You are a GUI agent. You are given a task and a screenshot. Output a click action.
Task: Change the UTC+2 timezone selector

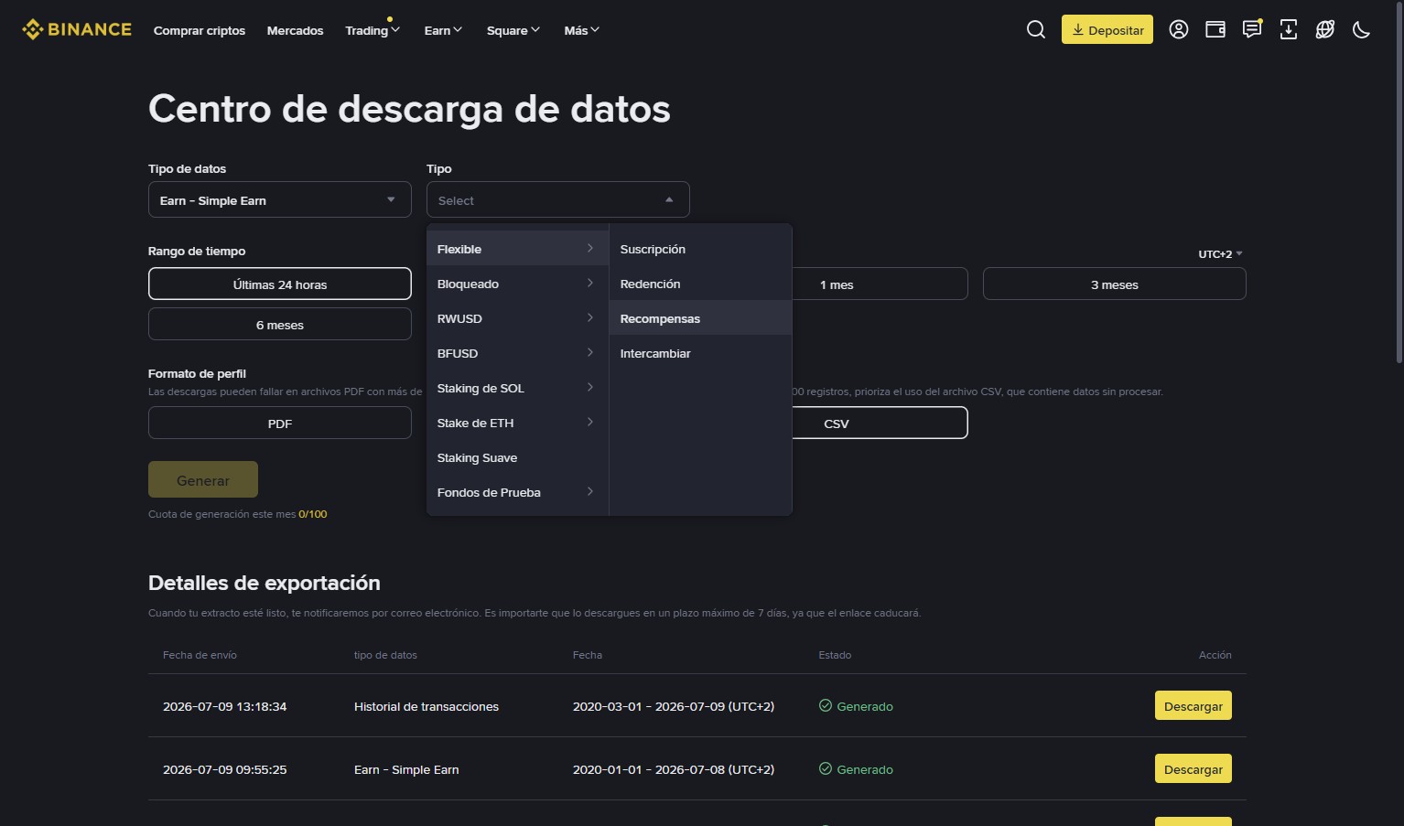click(x=1220, y=253)
